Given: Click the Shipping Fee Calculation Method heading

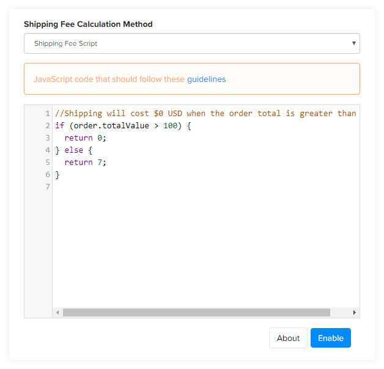Looking at the screenshot, I should click(x=88, y=24).
